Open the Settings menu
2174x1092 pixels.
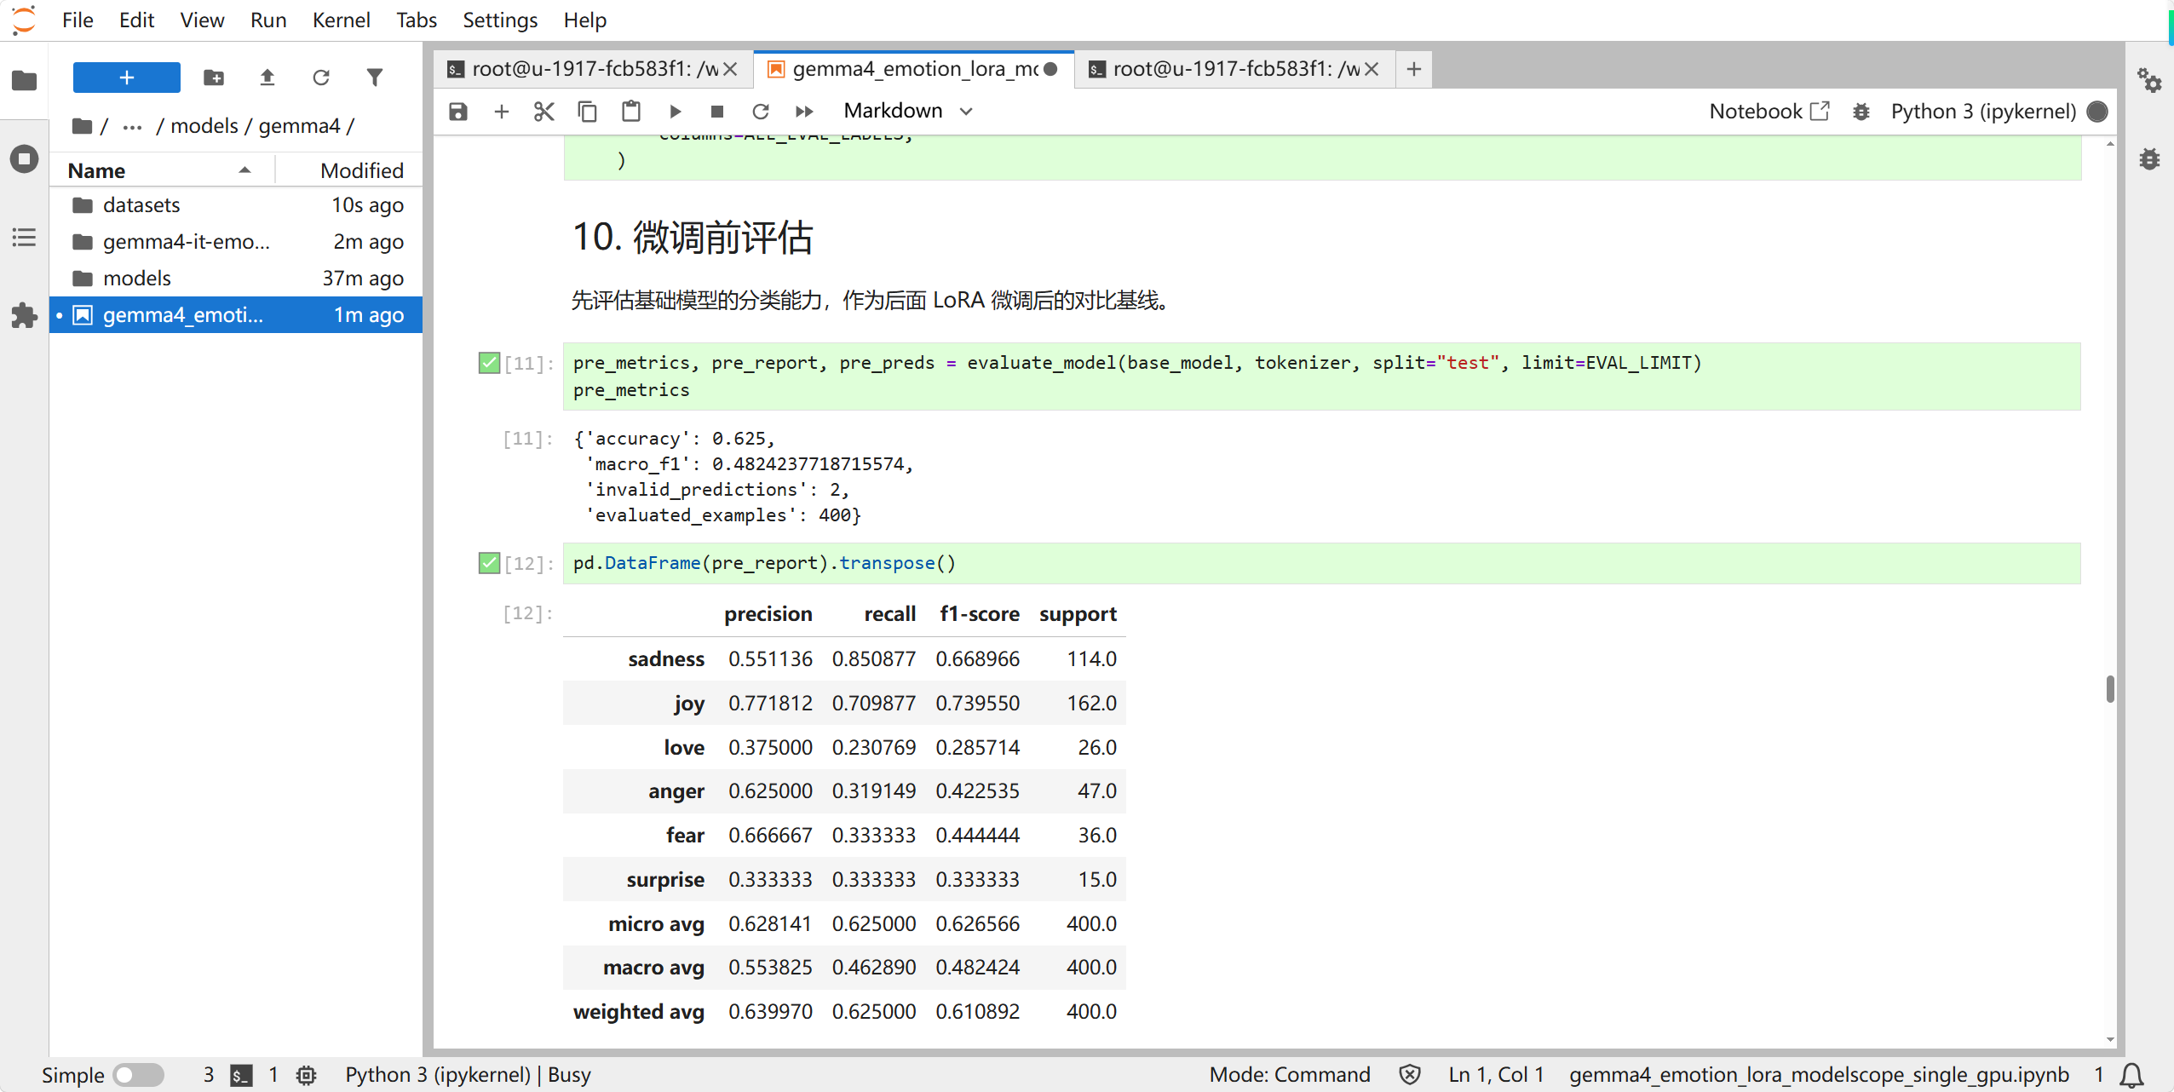click(500, 20)
